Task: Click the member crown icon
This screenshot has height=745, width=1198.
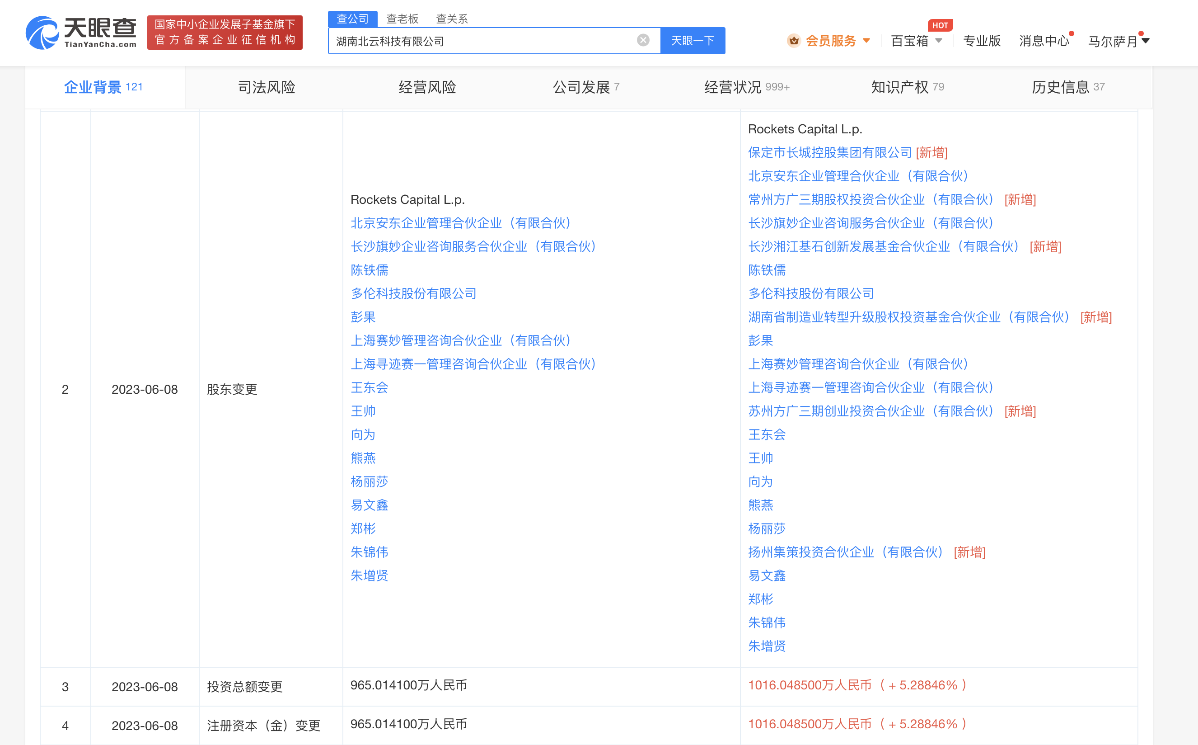Action: (x=793, y=40)
